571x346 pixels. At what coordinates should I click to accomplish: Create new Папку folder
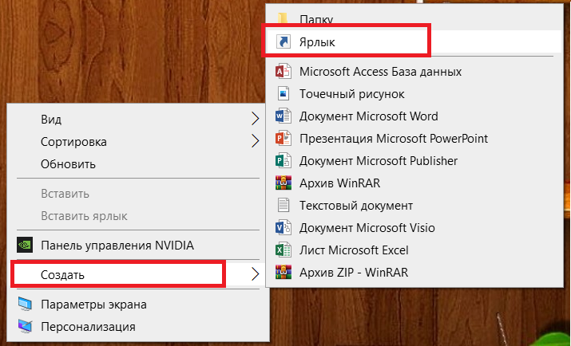point(414,18)
